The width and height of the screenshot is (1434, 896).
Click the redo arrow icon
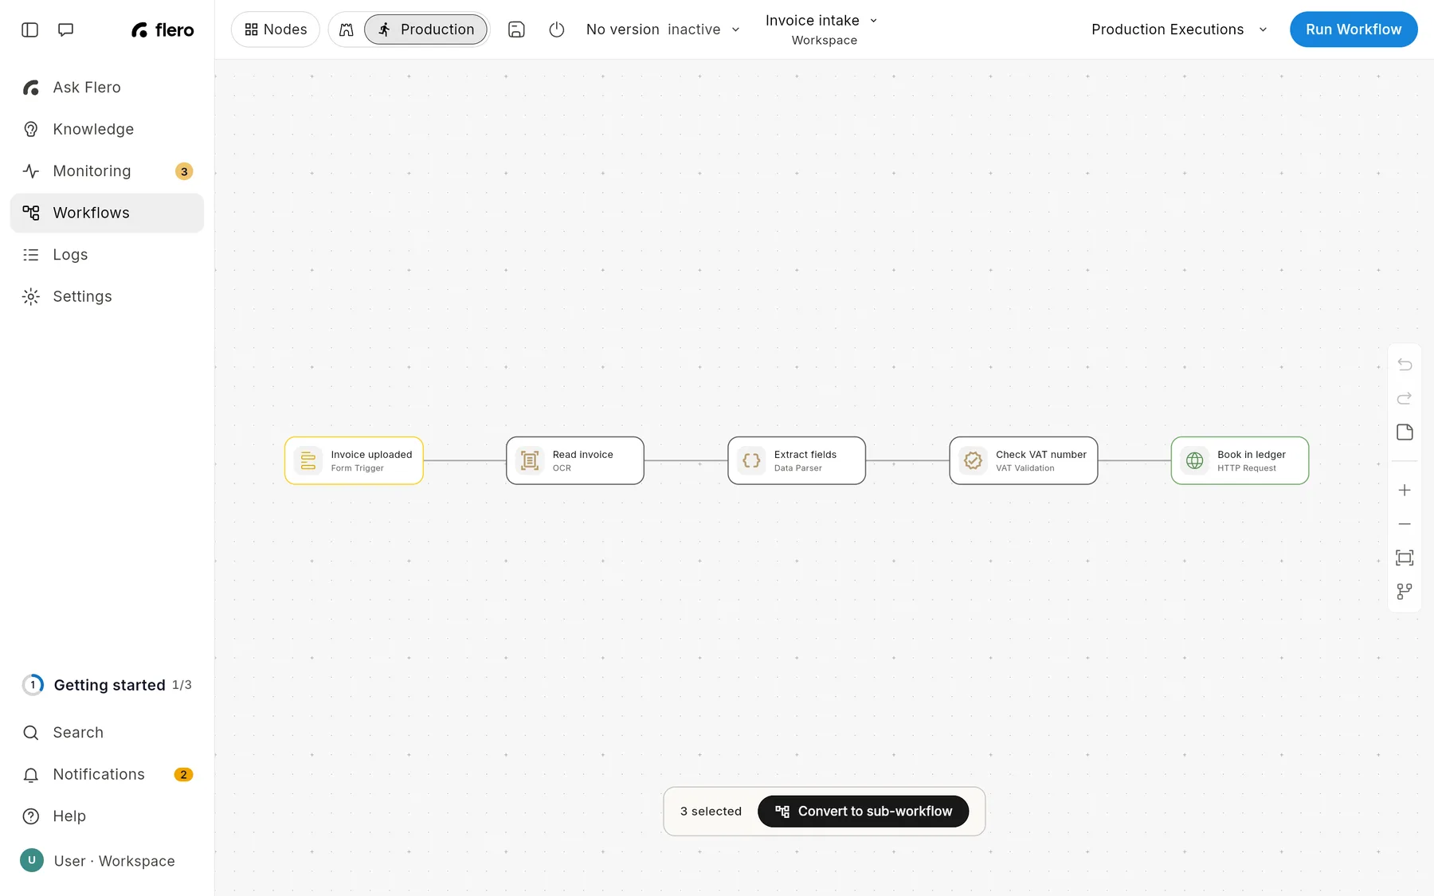tap(1405, 398)
